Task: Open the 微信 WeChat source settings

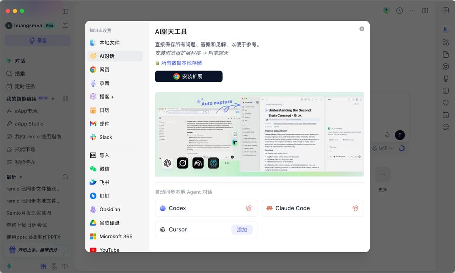Action: pos(115,169)
